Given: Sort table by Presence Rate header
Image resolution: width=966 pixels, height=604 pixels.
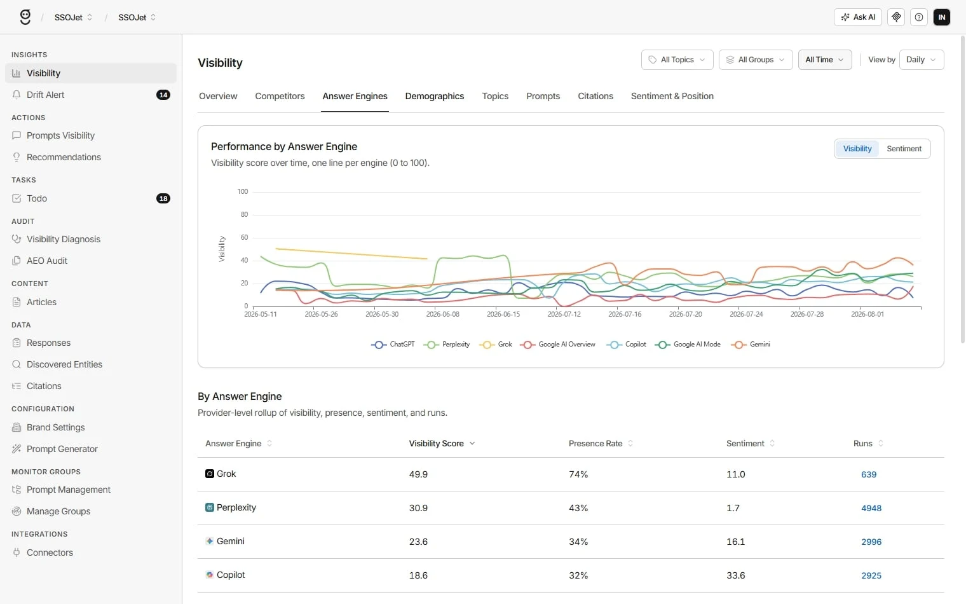Looking at the screenshot, I should pos(601,444).
